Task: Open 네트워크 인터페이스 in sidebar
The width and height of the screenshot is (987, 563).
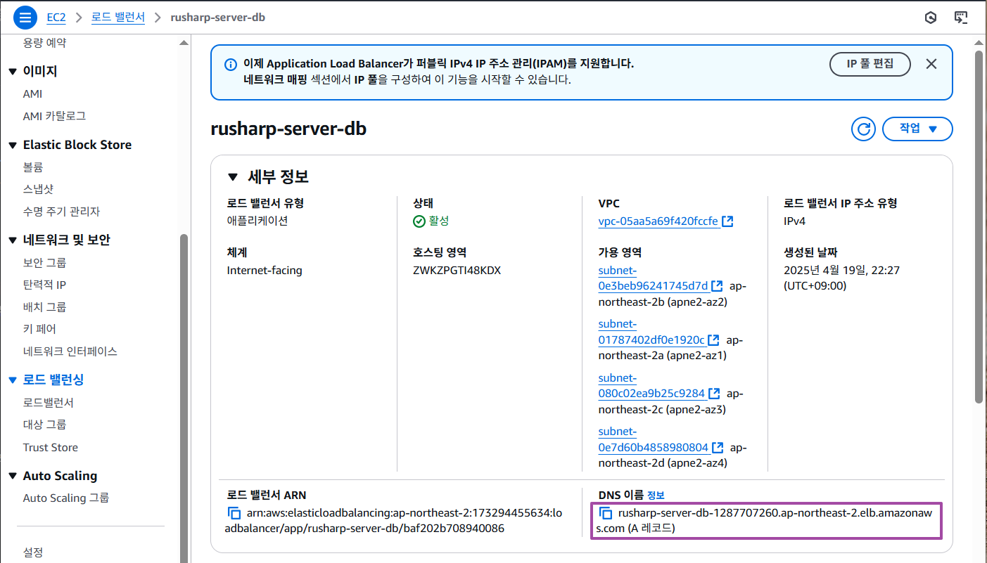Action: 70,351
